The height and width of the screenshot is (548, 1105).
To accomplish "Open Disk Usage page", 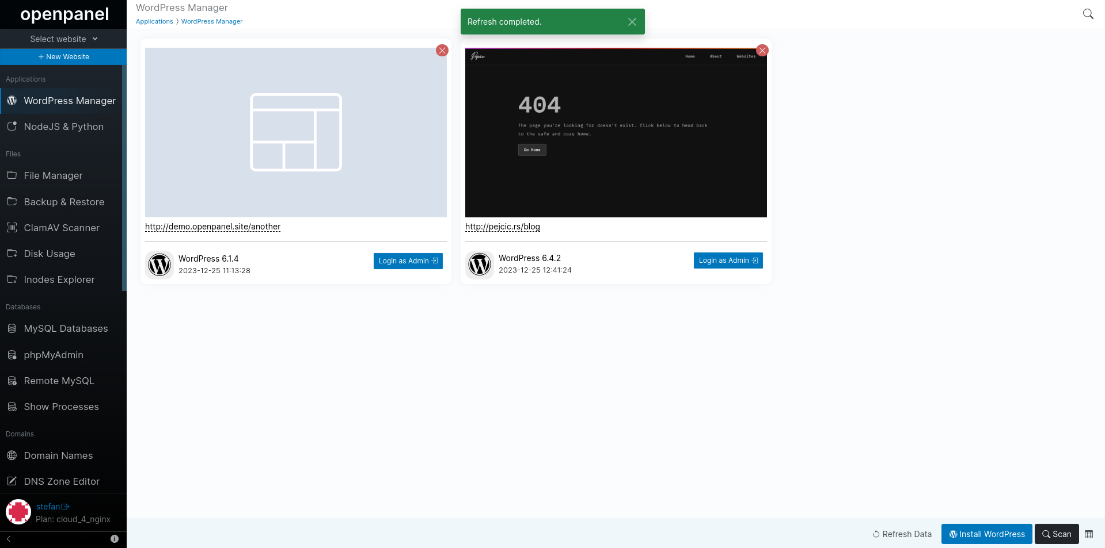I will pyautogui.click(x=61, y=254).
